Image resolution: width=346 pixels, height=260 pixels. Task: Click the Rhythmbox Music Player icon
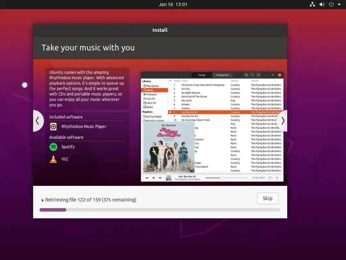coord(53,127)
